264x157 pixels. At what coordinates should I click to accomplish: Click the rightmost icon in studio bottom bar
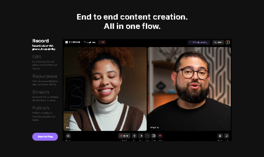pyautogui.click(x=226, y=136)
